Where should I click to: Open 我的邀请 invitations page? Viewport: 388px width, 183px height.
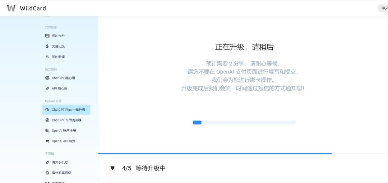pos(58,57)
